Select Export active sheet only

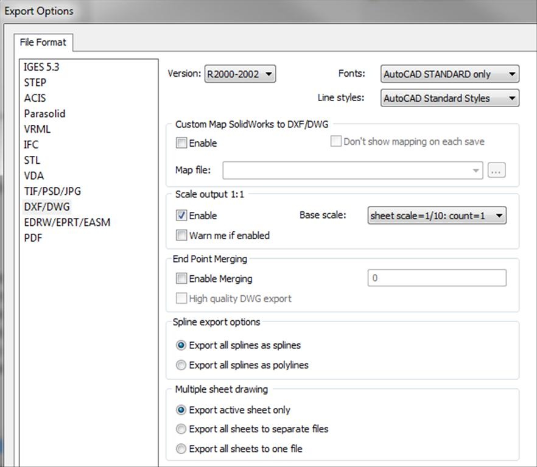click(x=181, y=410)
